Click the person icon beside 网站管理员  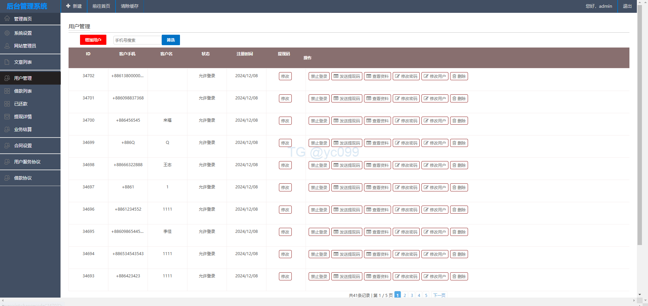(x=7, y=46)
